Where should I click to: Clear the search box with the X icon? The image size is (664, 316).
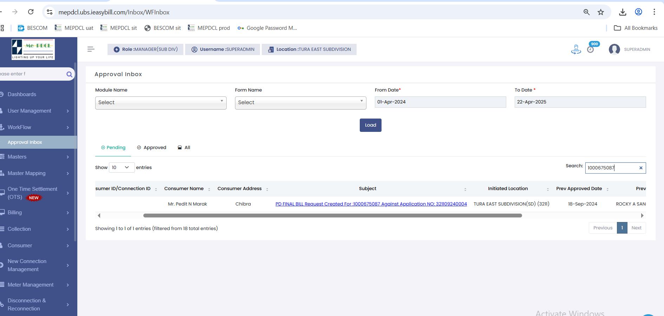point(641,168)
